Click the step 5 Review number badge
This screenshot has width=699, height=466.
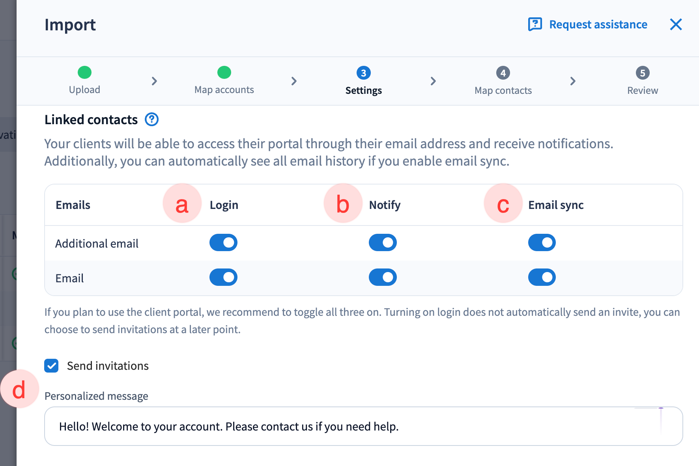(x=642, y=73)
